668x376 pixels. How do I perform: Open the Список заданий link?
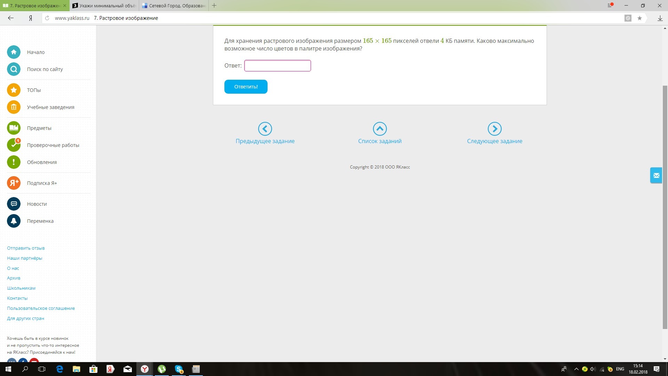coord(380,141)
